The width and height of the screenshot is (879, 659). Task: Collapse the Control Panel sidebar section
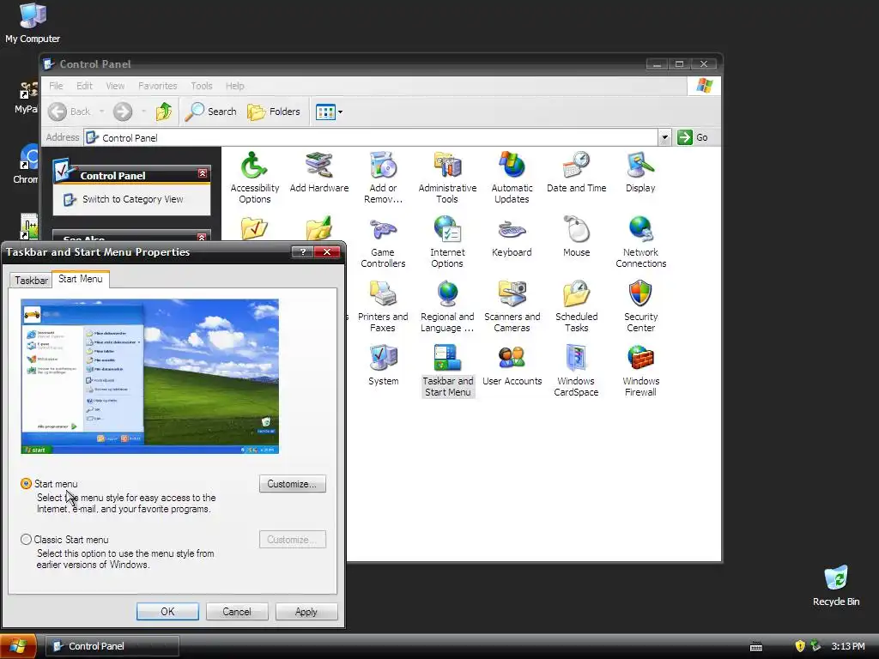203,173
